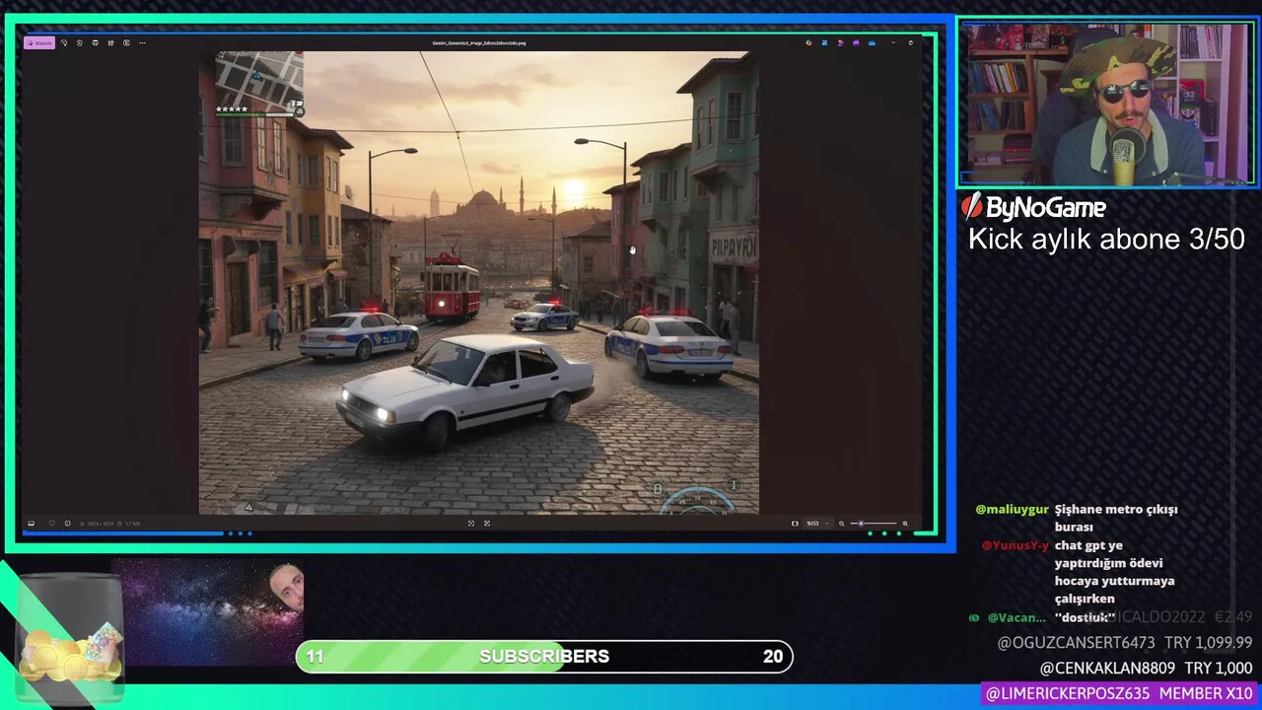Screen dimensions: 1262x710
Task: Show file info with the info icon
Action: pyautogui.click(x=67, y=524)
